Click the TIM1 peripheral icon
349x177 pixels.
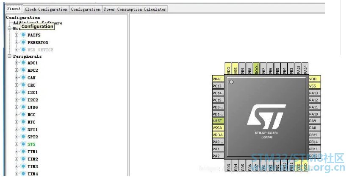tap(23, 152)
